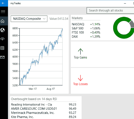Select the FTSE 100 market row
The image size is (134, 119).
(86, 32)
